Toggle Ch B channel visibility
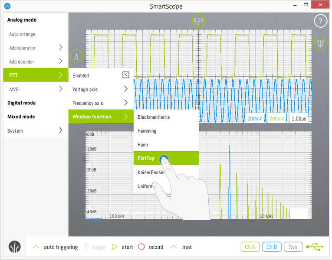The image size is (332, 260). point(272,247)
